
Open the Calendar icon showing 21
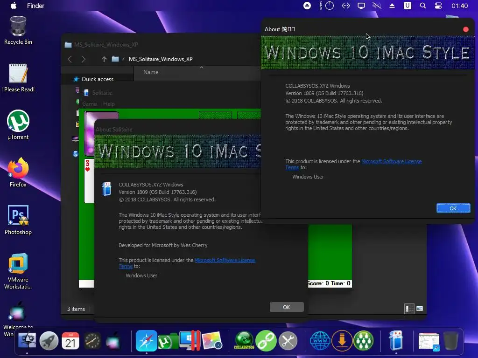coord(70,341)
